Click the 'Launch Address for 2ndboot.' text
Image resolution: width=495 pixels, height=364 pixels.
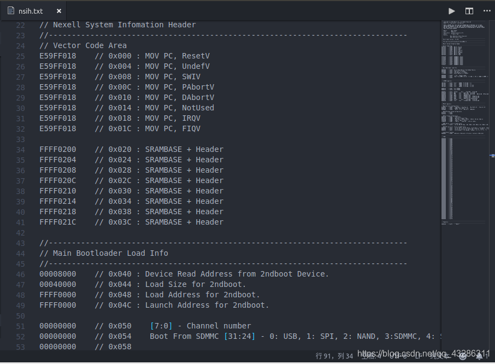click(207, 306)
